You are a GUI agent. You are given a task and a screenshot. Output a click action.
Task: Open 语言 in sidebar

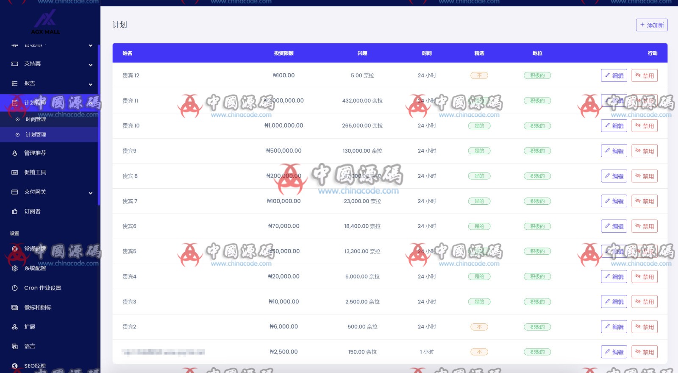click(49, 346)
